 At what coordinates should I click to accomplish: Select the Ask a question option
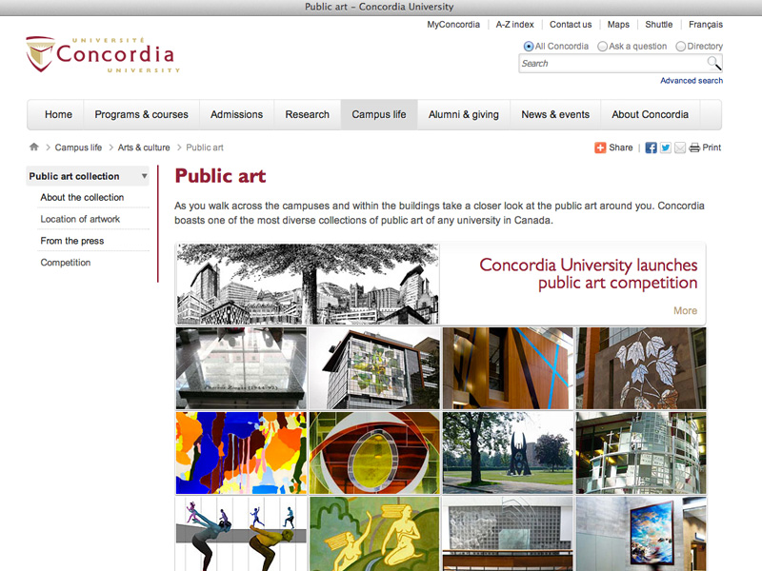(603, 46)
